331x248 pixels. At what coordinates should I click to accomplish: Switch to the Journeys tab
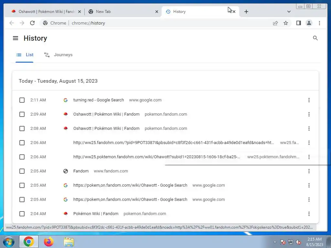pyautogui.click(x=58, y=55)
